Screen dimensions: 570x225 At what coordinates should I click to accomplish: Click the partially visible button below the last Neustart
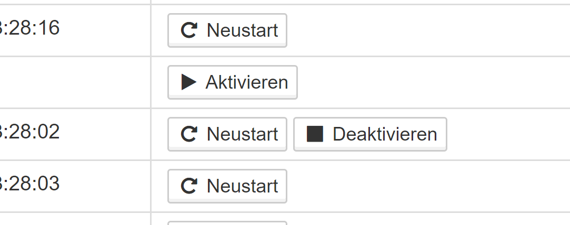(x=227, y=223)
